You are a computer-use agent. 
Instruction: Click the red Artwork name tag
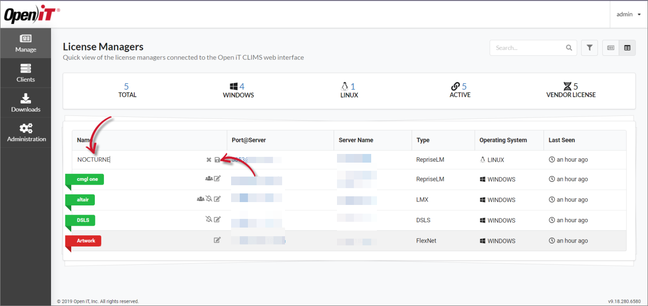pos(86,241)
